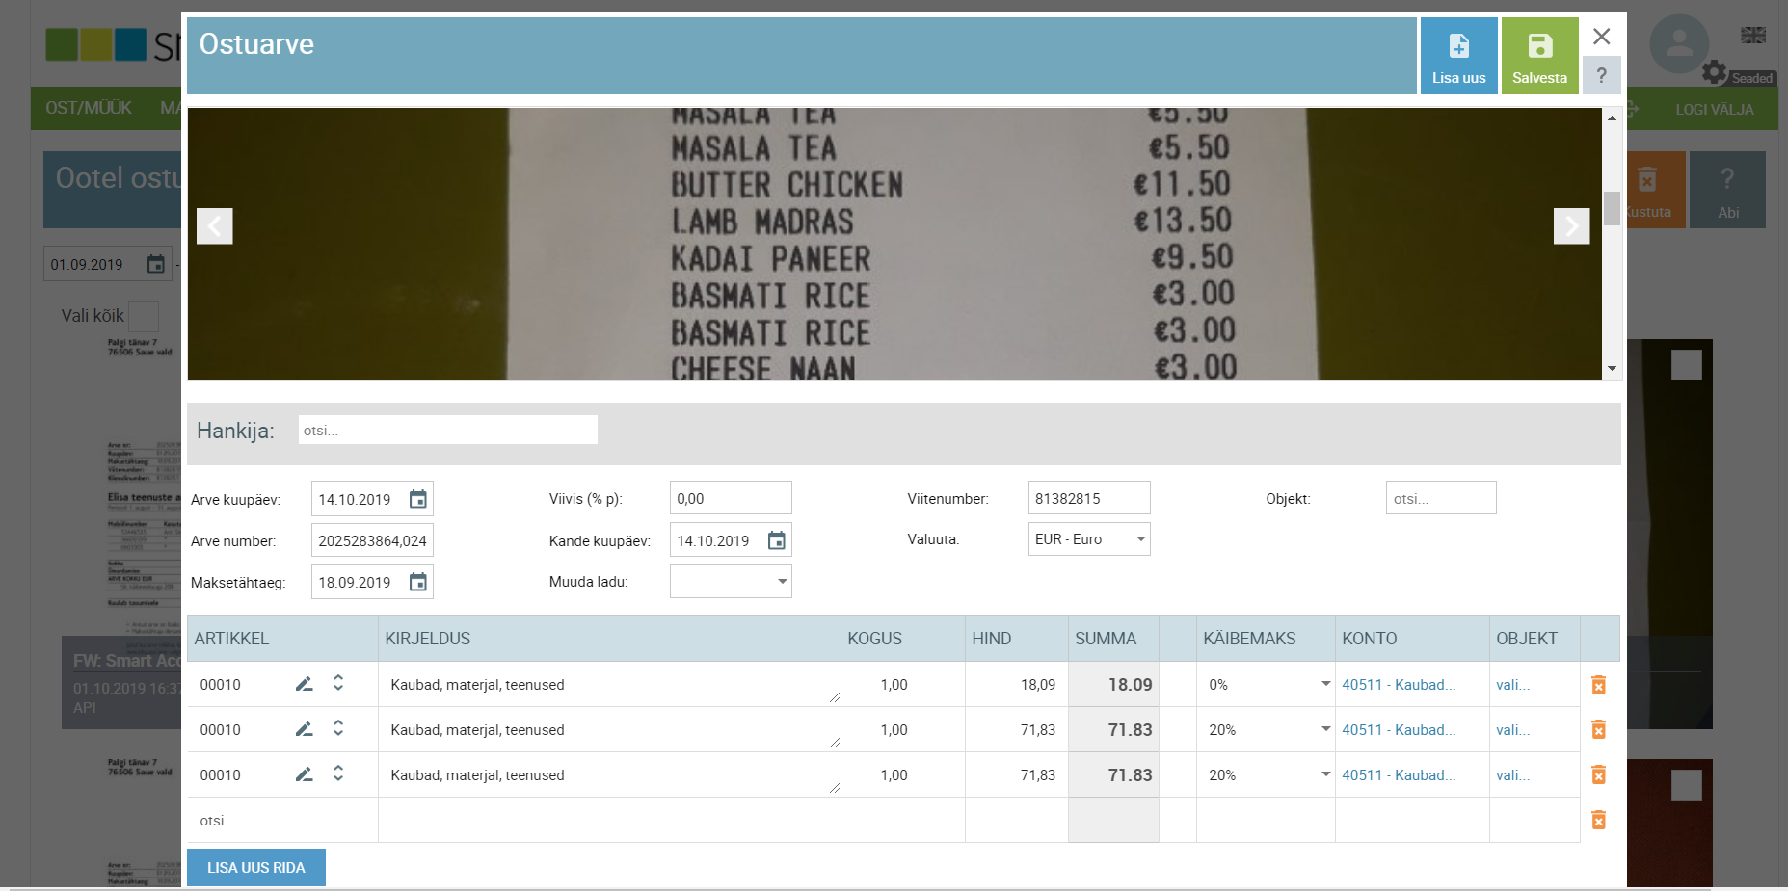Save the invoice with the Salvesta icon
The width and height of the screenshot is (1788, 891).
coord(1539,45)
